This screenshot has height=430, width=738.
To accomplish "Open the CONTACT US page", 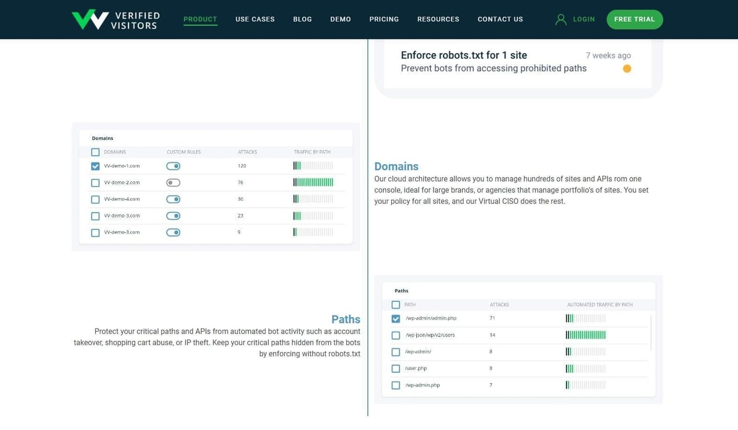I will tap(501, 19).
